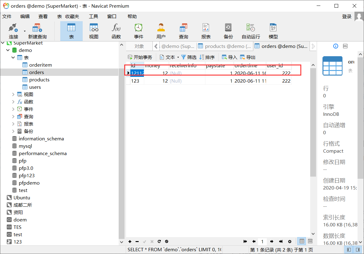
Task: Show the DDL panel tab
Action: pyautogui.click(x=345, y=46)
